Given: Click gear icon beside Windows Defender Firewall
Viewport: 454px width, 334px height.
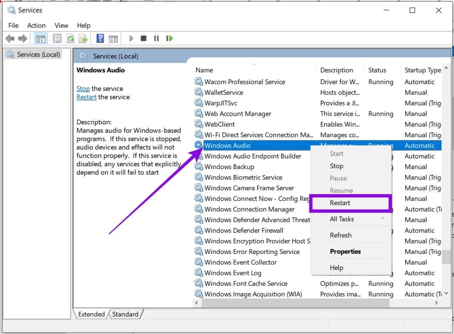Looking at the screenshot, I should (199, 230).
